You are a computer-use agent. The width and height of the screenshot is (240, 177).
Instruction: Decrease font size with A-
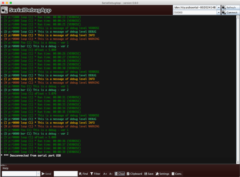111,174
